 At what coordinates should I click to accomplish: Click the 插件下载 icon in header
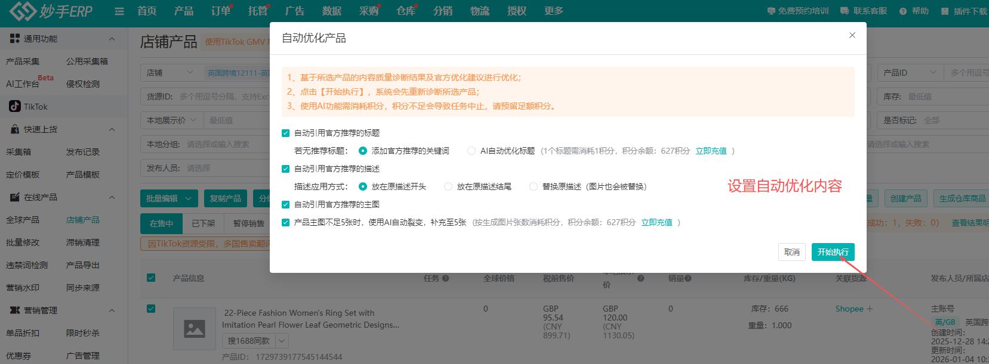(945, 11)
